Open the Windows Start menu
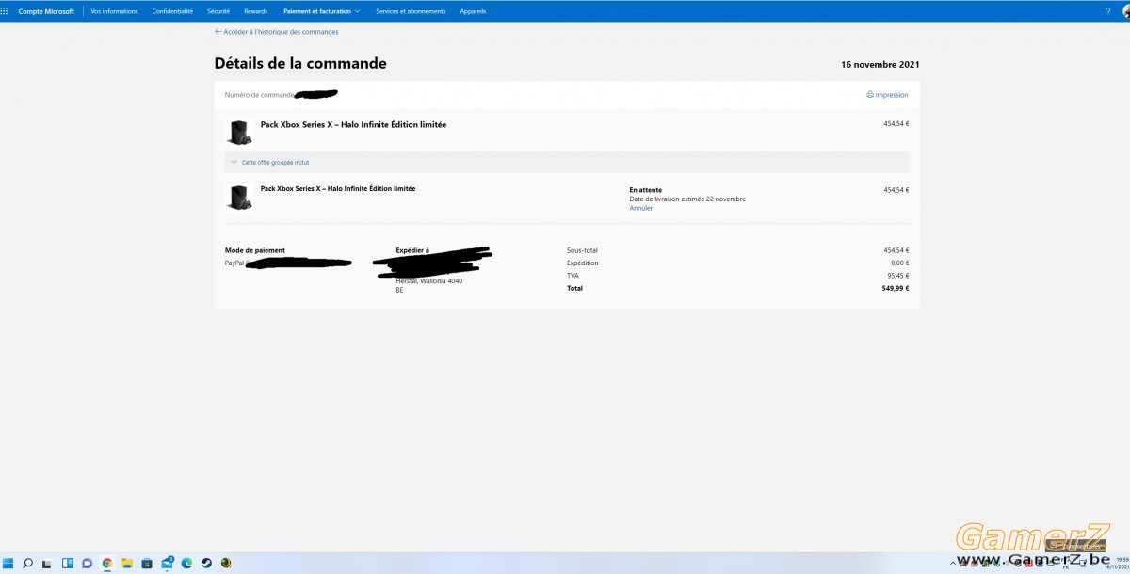The width and height of the screenshot is (1130, 574). coord(8,564)
